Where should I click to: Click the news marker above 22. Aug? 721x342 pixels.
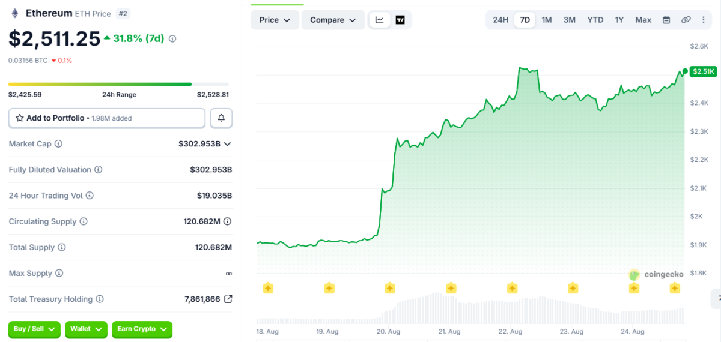coord(512,289)
